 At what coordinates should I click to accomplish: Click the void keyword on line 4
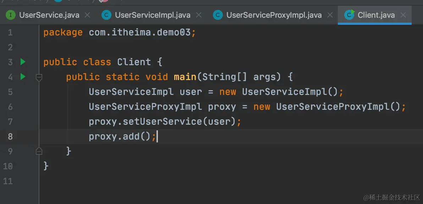tap(156, 77)
